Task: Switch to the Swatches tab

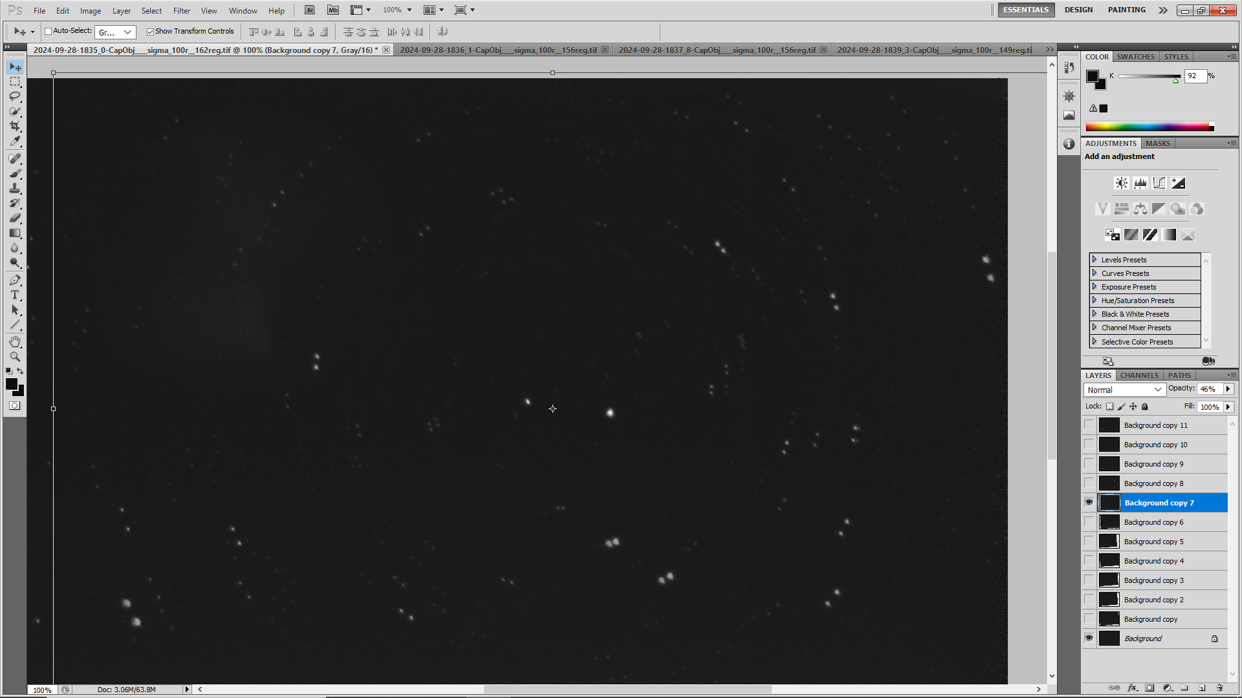Action: point(1135,56)
